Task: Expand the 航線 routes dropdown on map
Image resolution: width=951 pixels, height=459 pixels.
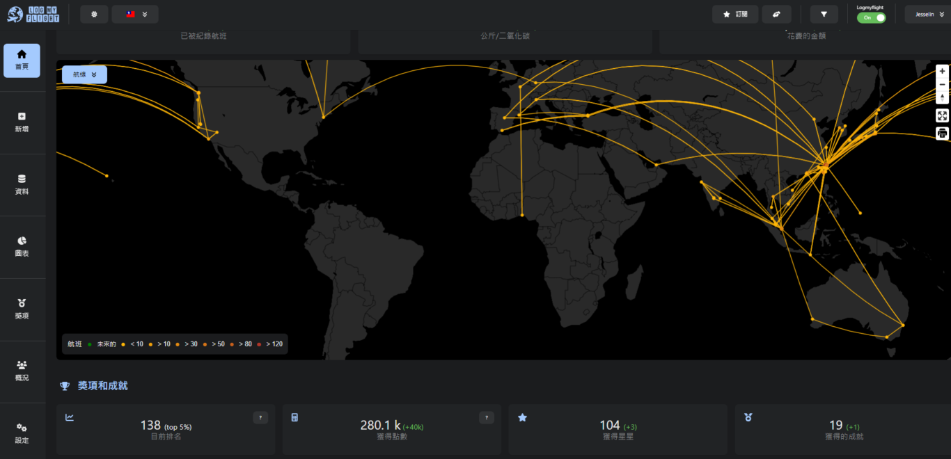Action: coord(84,74)
